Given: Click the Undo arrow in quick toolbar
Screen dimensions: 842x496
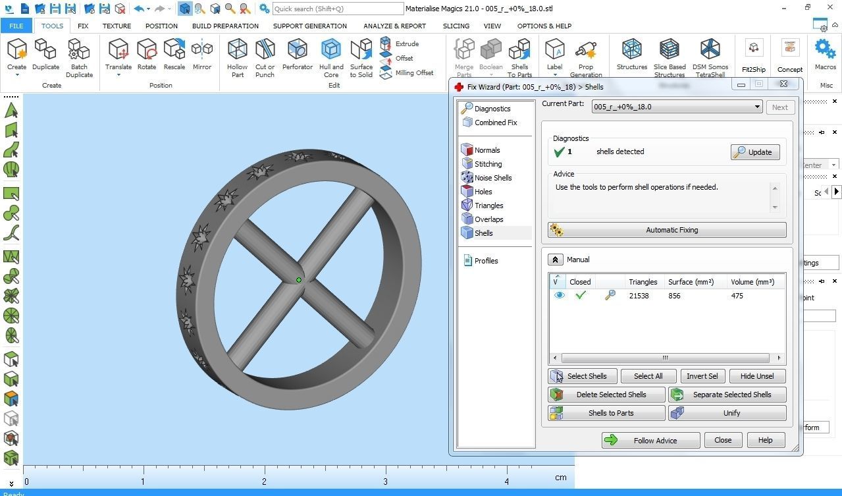Looking at the screenshot, I should click(138, 9).
